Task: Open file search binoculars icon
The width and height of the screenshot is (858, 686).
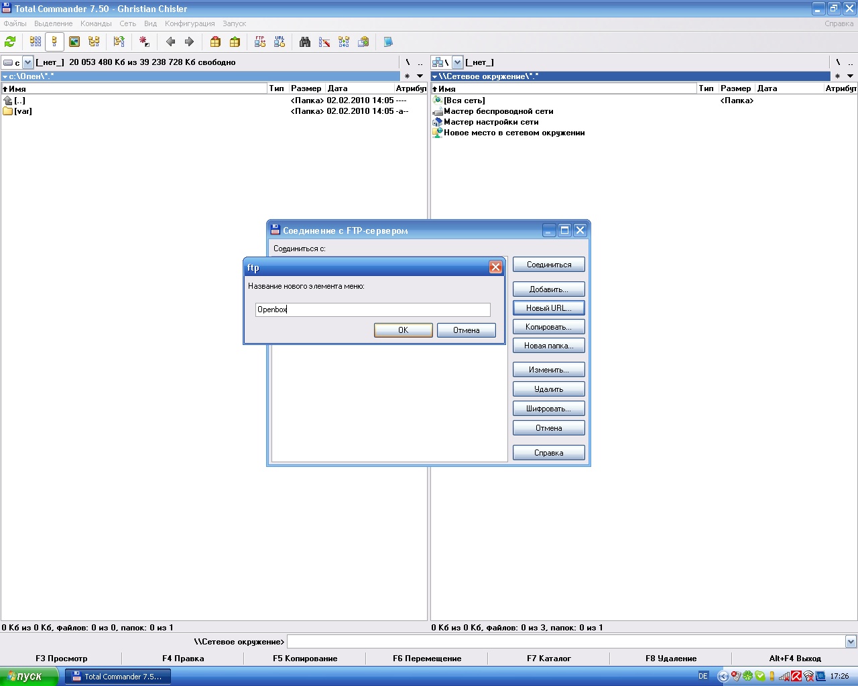Action: 305,42
